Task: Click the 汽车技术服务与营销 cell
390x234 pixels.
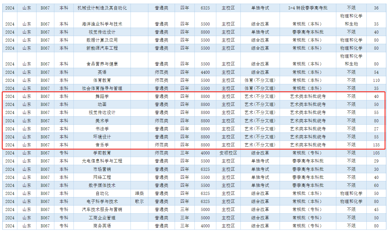Action: click(x=102, y=209)
